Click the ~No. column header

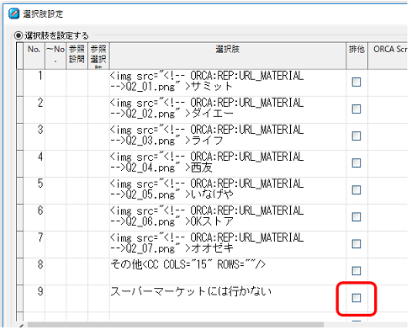[55, 56]
